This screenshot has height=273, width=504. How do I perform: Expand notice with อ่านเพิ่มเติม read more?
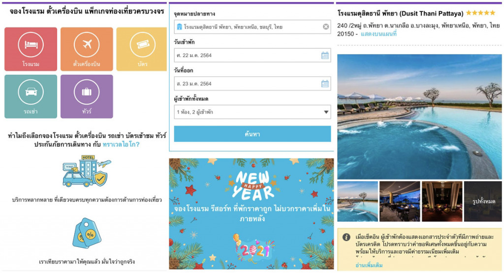pyautogui.click(x=369, y=265)
